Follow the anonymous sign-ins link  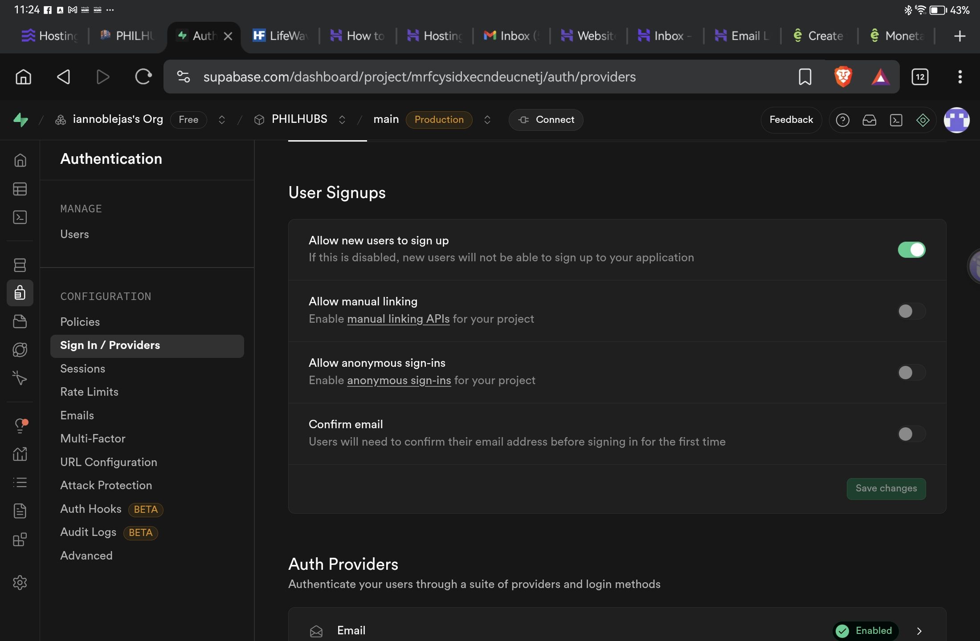(399, 380)
